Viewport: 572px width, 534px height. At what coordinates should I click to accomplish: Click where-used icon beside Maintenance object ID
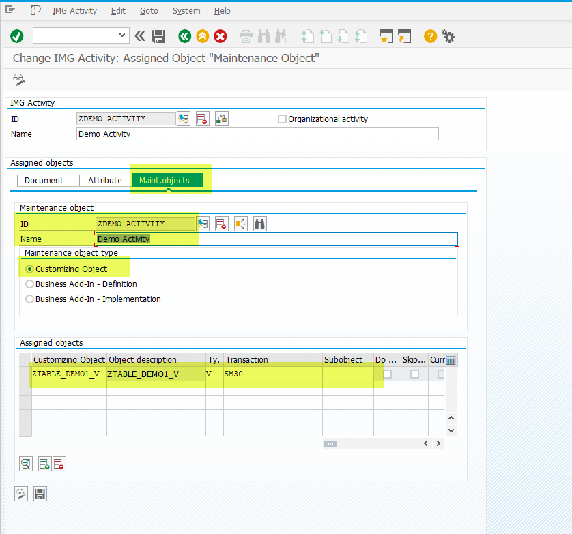pyautogui.click(x=241, y=224)
